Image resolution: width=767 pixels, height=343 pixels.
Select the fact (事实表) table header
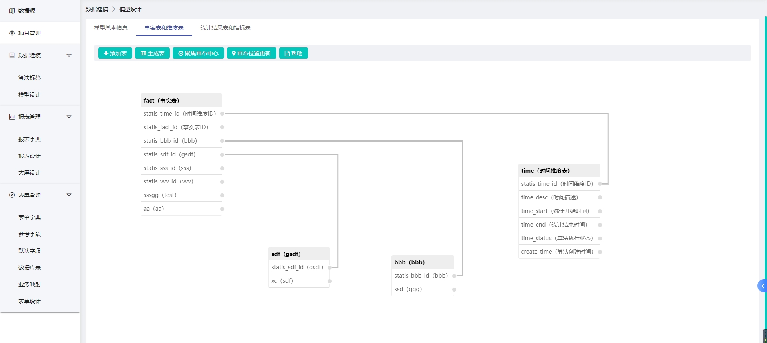(x=181, y=101)
